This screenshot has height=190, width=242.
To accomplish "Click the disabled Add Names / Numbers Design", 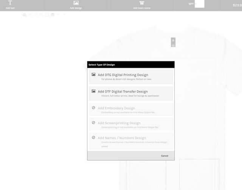I will click(x=131, y=141).
